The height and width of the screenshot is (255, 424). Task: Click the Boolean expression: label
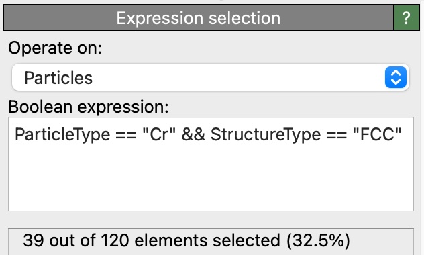(89, 107)
